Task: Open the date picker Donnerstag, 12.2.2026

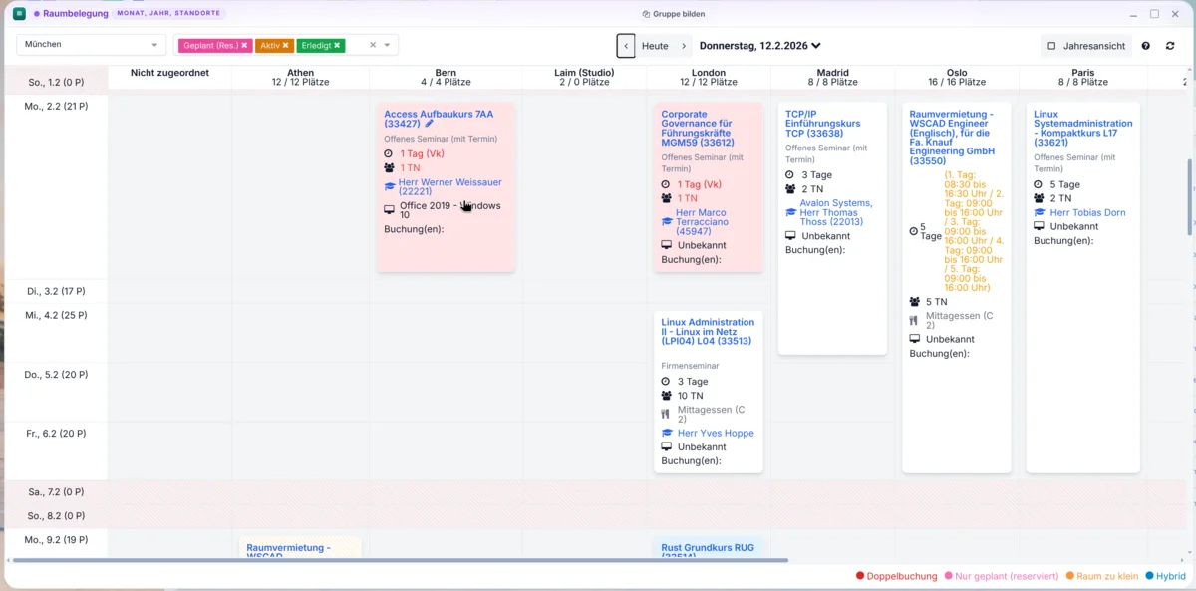Action: 759,46
